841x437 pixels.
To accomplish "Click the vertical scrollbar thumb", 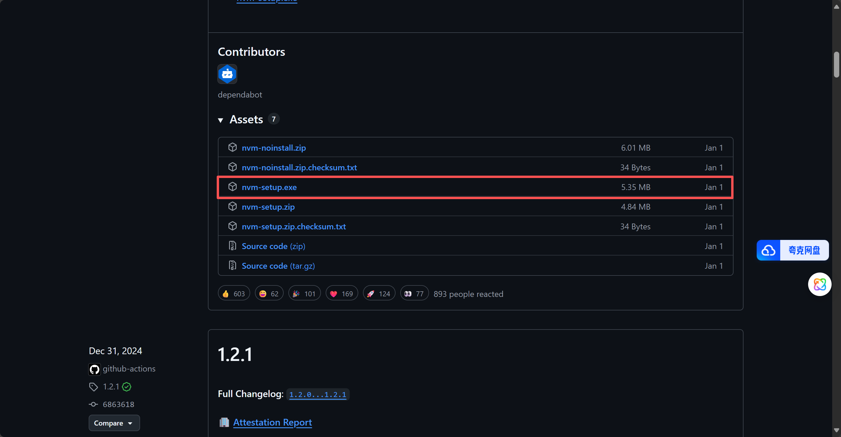I will tap(836, 64).
